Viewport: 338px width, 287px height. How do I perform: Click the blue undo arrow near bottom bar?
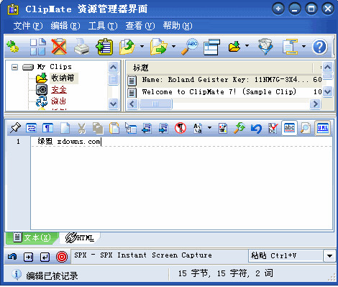(x=12, y=257)
